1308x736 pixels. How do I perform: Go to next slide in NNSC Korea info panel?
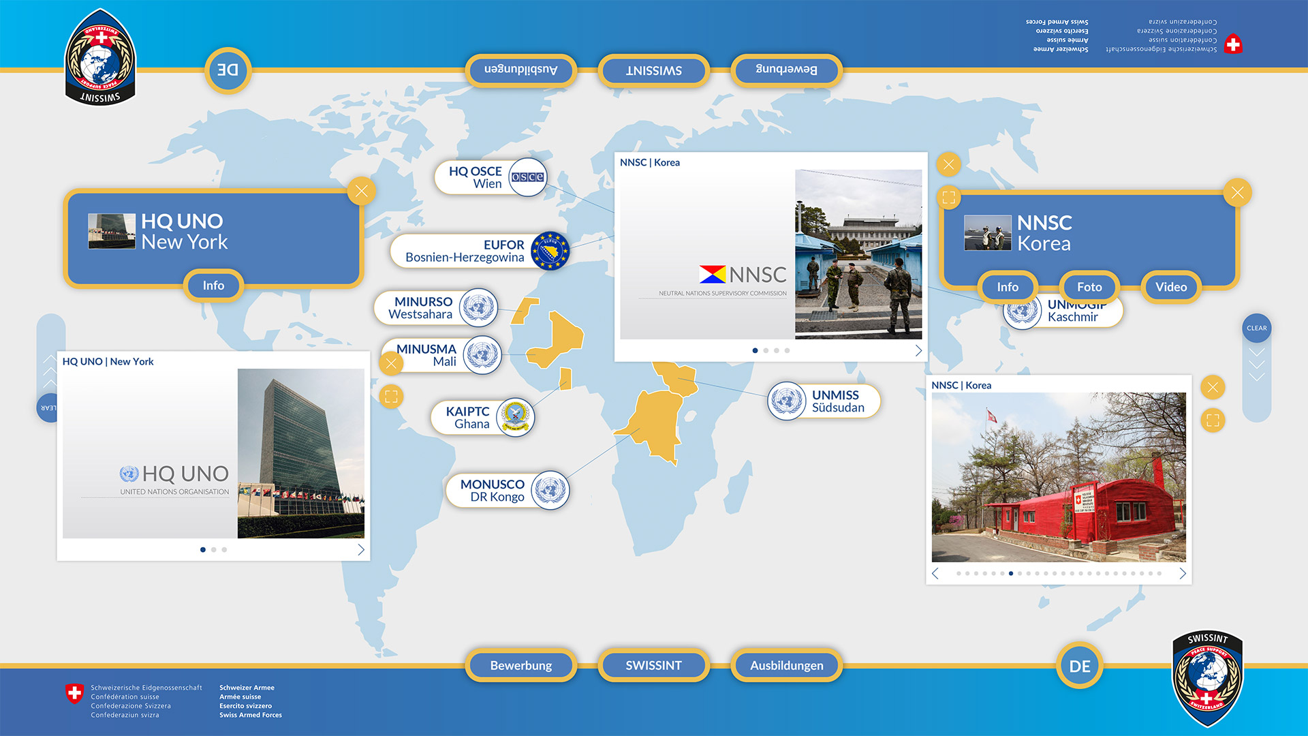918,350
